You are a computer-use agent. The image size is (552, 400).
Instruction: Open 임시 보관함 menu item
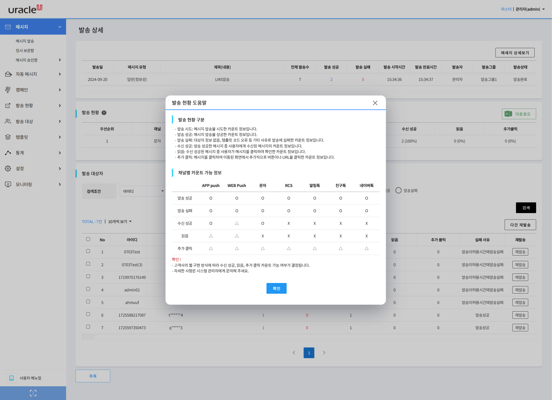tap(25, 50)
